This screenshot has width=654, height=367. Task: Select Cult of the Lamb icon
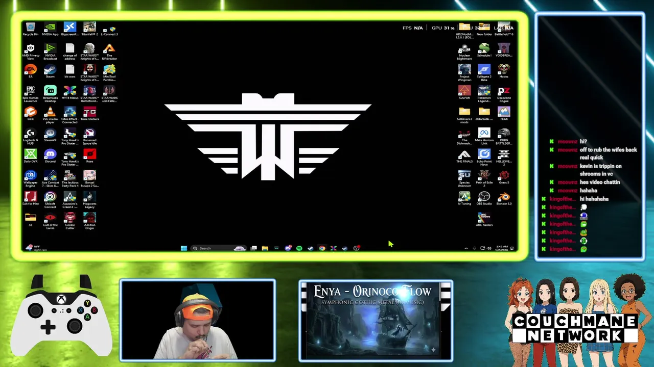click(x=50, y=221)
